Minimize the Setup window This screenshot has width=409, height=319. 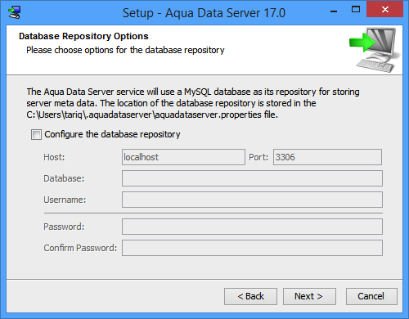click(x=334, y=11)
